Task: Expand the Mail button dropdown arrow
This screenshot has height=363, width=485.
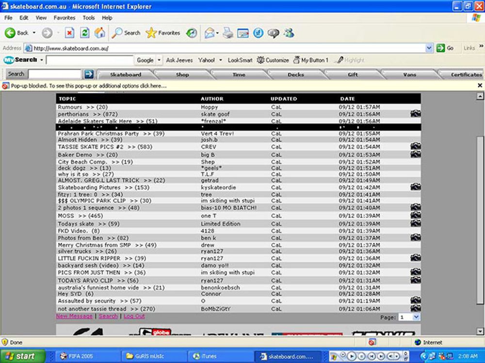Action: [x=217, y=33]
